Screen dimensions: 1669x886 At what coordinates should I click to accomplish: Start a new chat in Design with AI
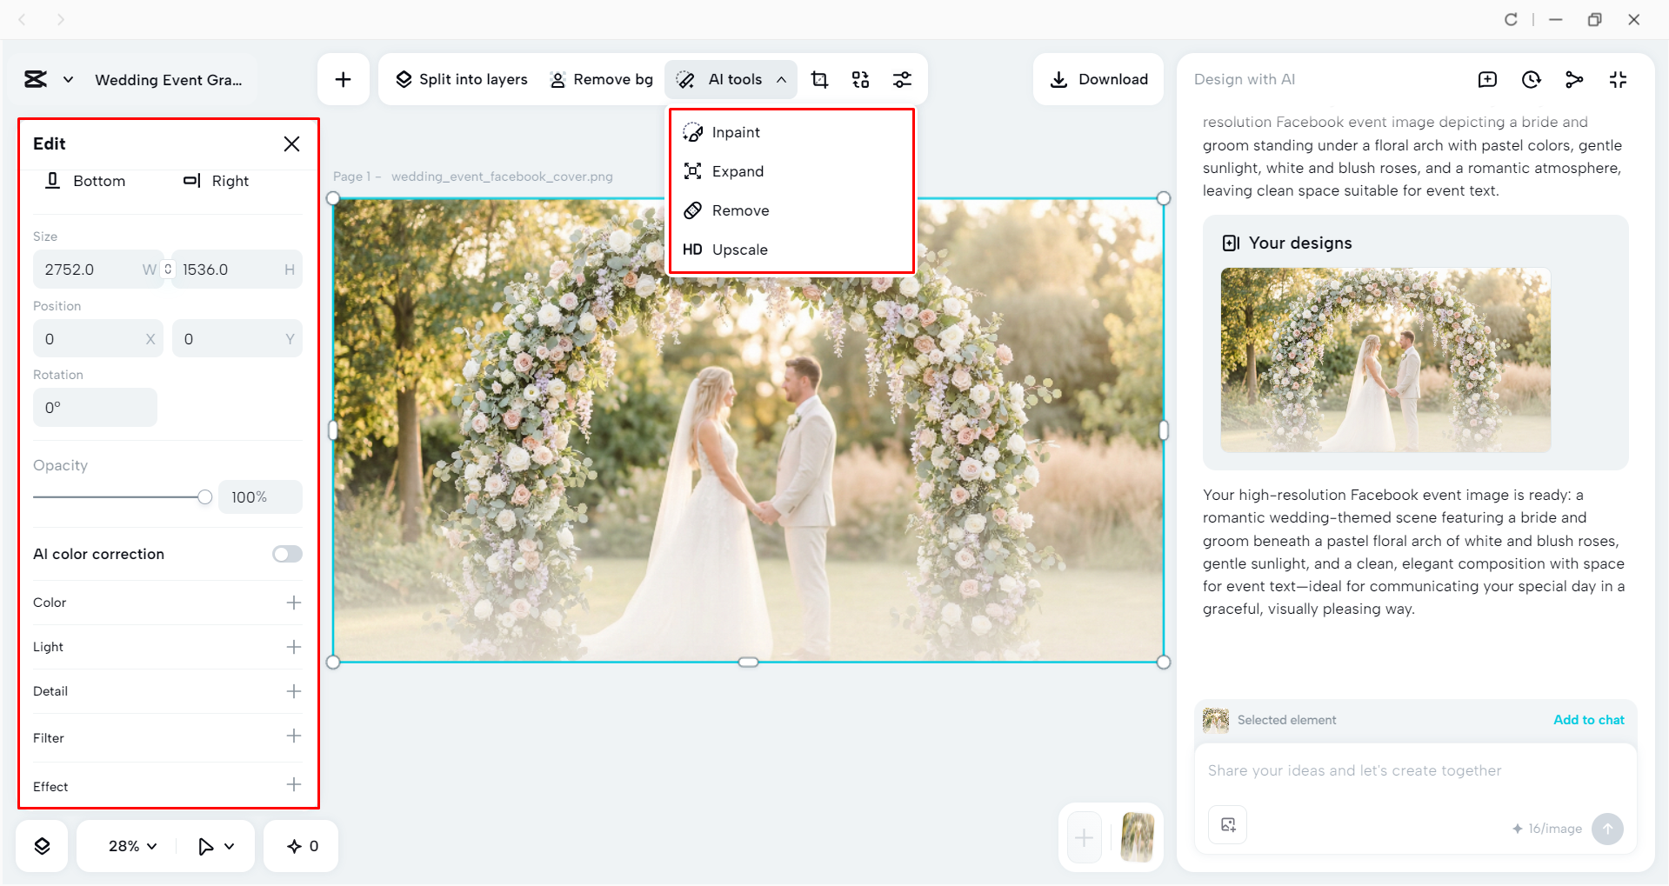(x=1487, y=79)
